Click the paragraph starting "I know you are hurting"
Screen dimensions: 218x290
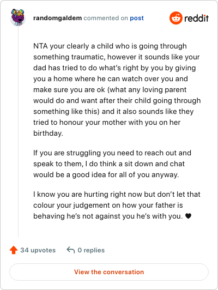click(x=117, y=206)
